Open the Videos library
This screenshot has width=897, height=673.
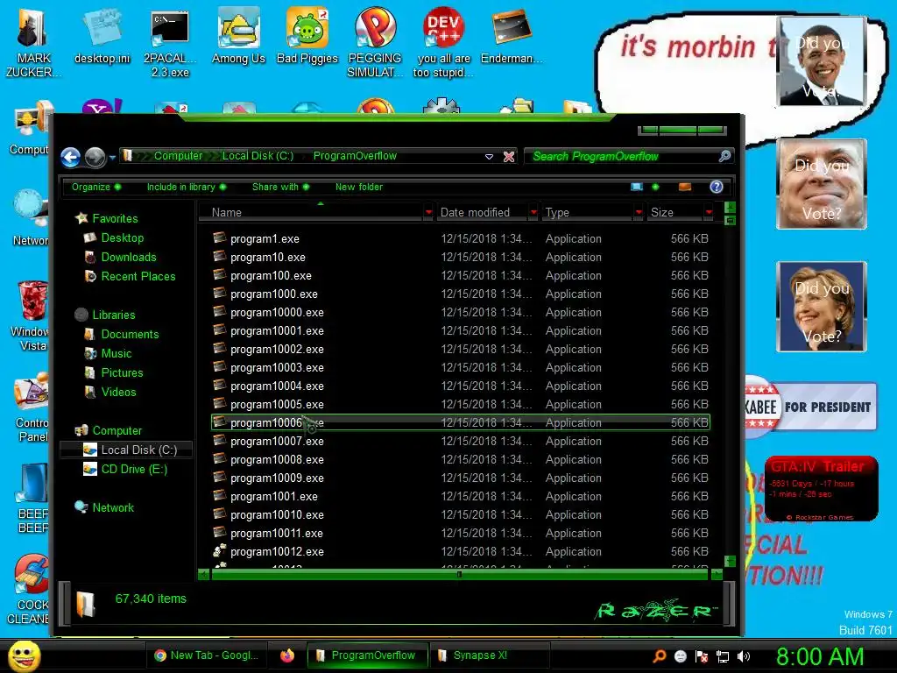pyautogui.click(x=118, y=393)
